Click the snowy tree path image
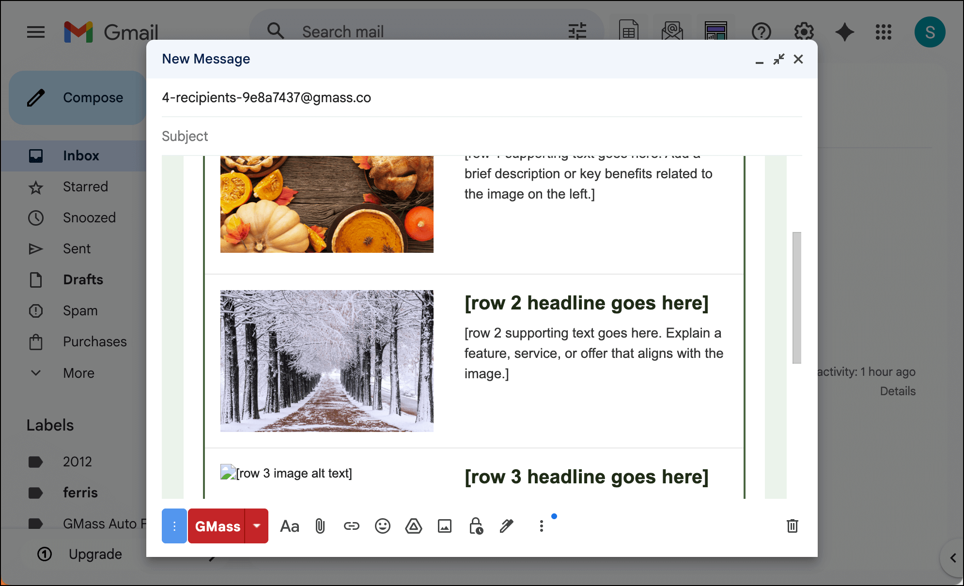 pyautogui.click(x=327, y=361)
